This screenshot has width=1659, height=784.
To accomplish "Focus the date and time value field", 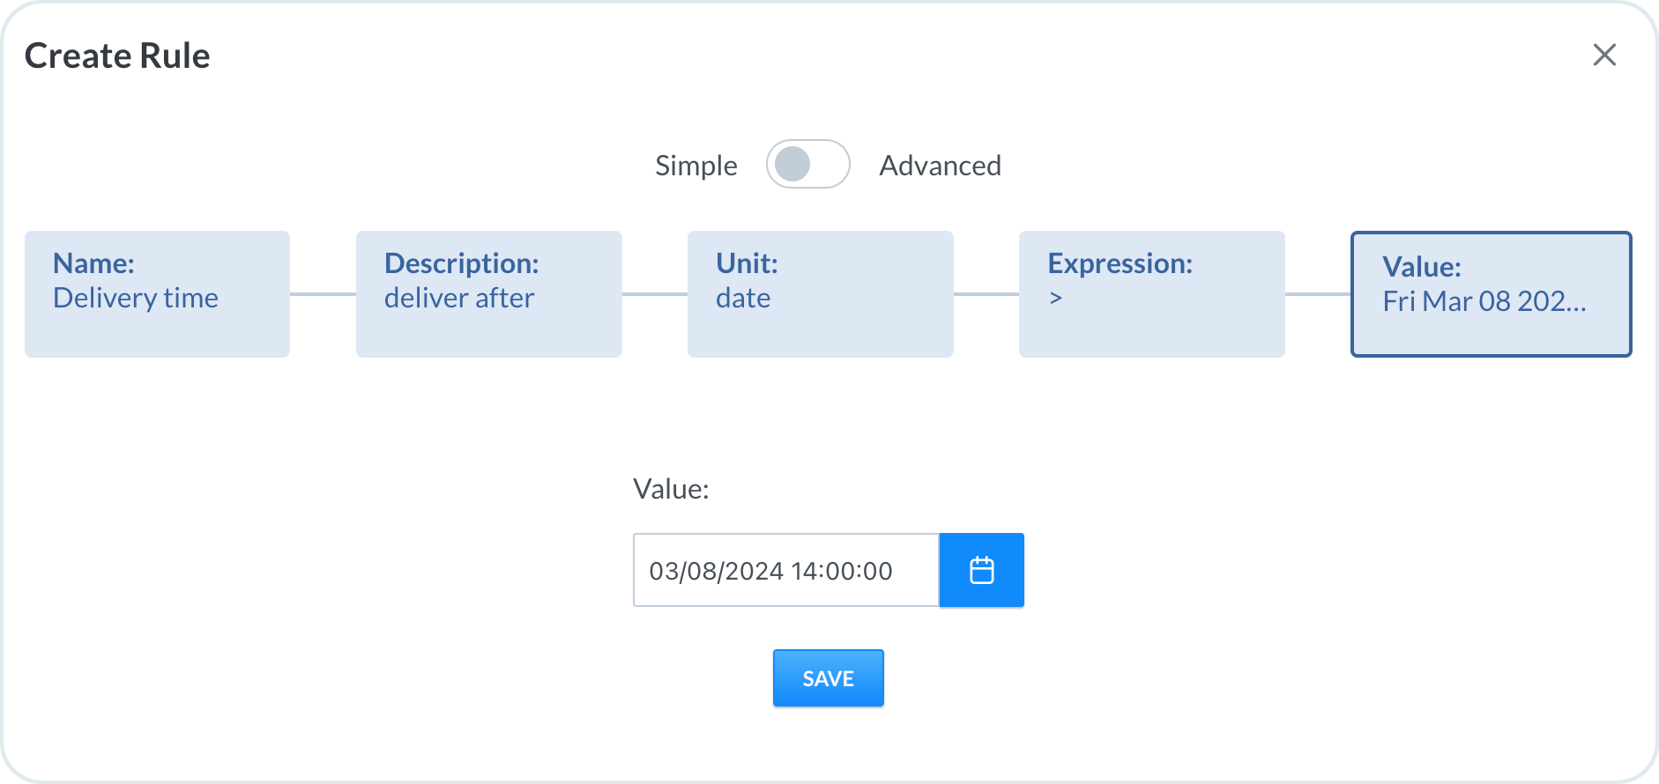I will point(785,570).
